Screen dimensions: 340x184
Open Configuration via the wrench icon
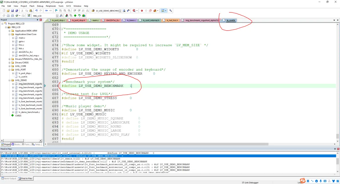171,11
